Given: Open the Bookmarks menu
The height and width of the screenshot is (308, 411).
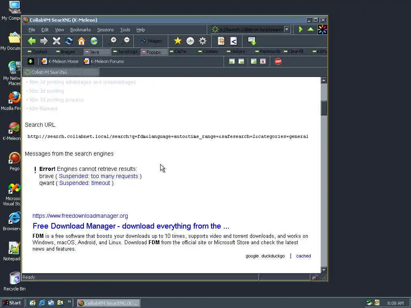Looking at the screenshot, I should (x=80, y=30).
